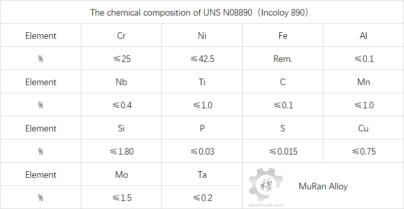Click the Ti value ≤1.0 cell
Viewport: 404px width, 209px height.
202,105
